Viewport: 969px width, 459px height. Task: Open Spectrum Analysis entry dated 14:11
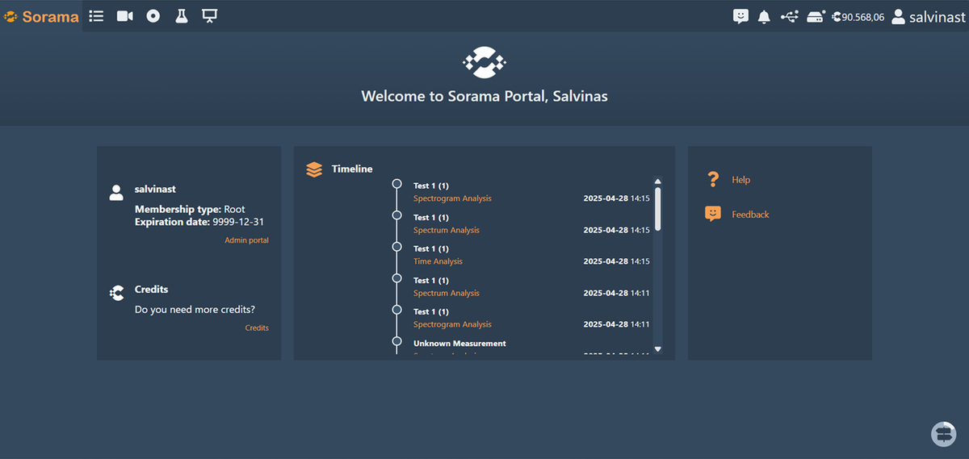tap(447, 293)
